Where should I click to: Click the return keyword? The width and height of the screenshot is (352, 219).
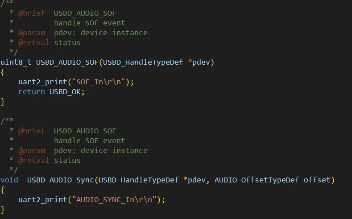31,91
